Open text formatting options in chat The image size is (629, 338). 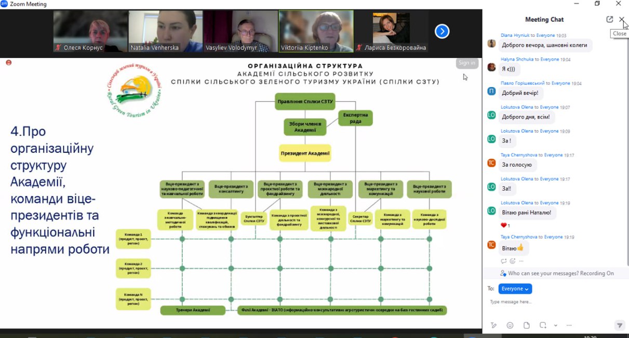point(493,325)
